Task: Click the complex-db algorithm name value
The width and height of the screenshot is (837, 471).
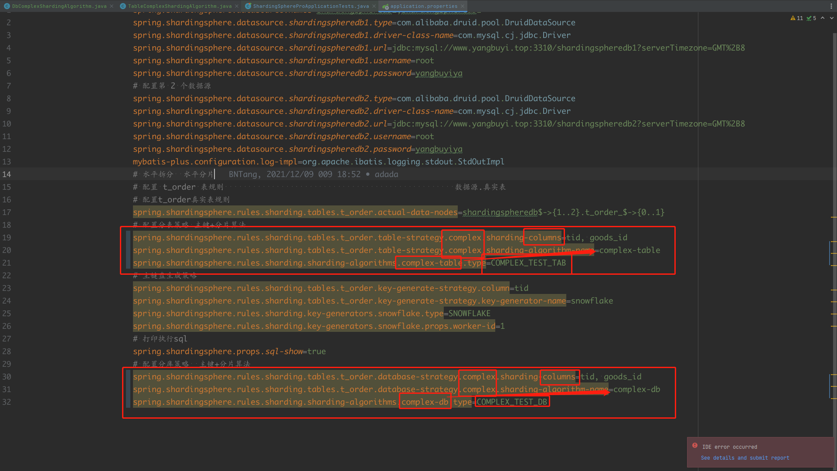Action: 636,389
